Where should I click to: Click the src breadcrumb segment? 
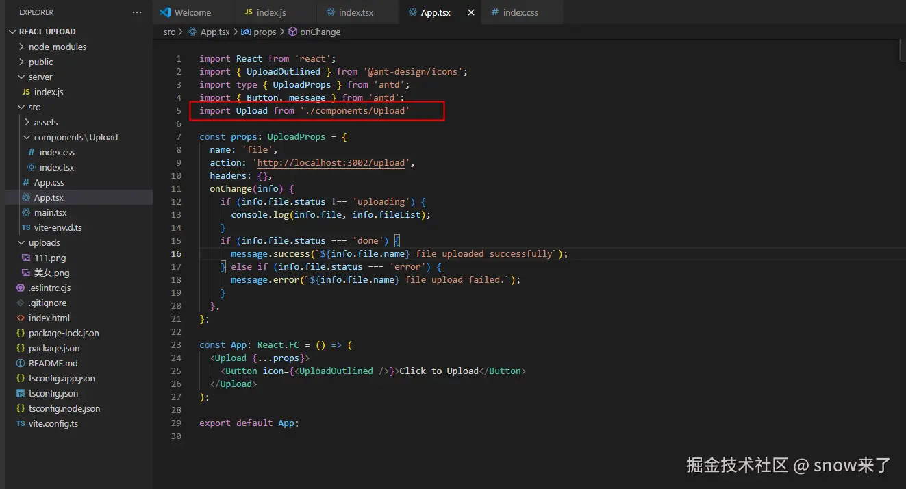[x=169, y=32]
